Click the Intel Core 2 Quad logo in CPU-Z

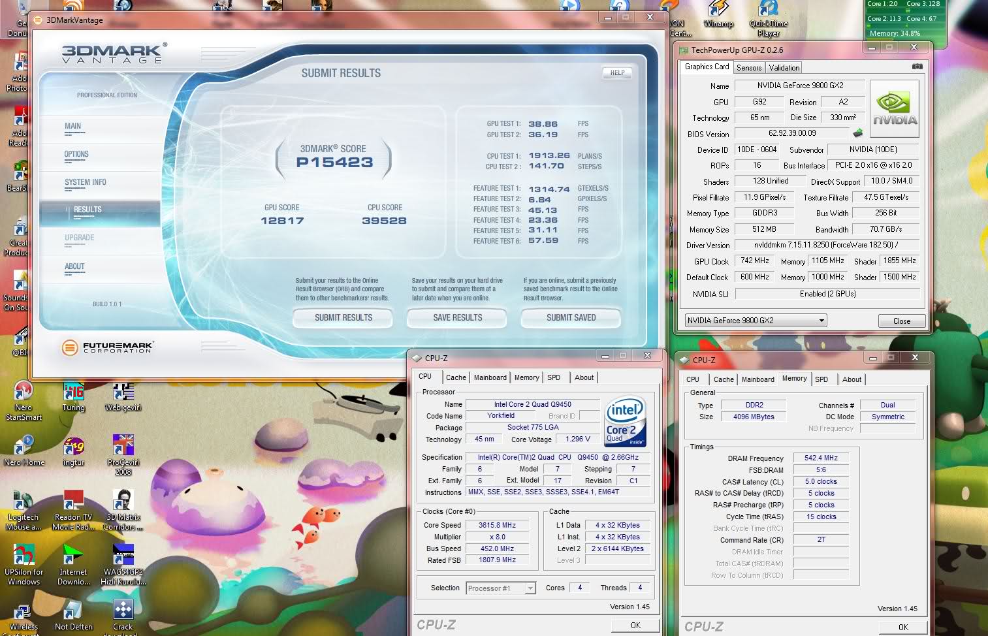click(625, 421)
